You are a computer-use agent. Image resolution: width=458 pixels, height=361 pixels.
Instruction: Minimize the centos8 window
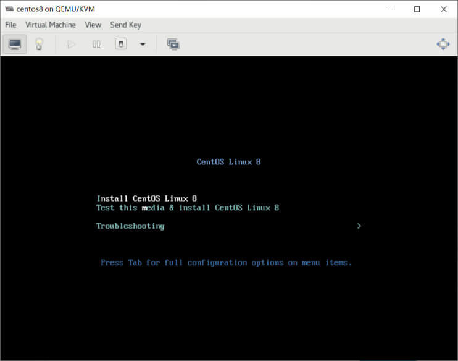[391, 9]
